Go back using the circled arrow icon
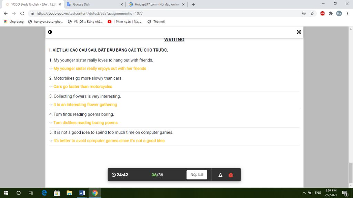Image resolution: width=353 pixels, height=198 pixels. pos(50,32)
